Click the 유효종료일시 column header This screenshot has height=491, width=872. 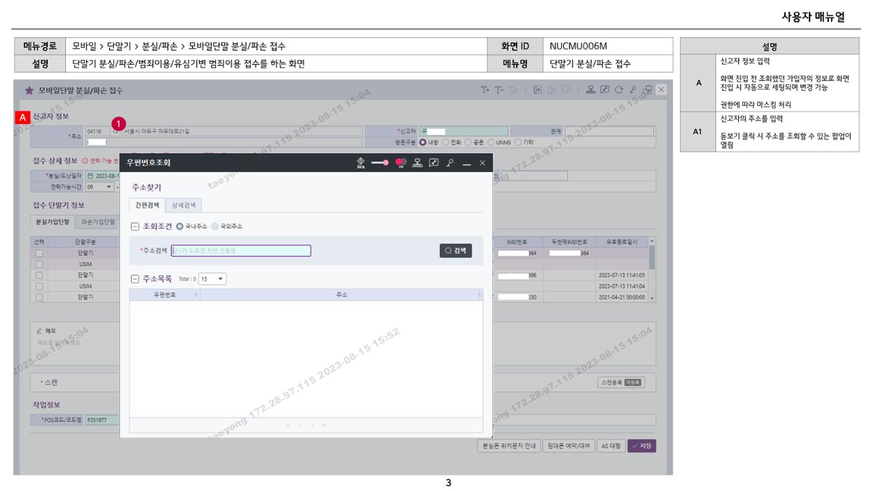click(620, 242)
